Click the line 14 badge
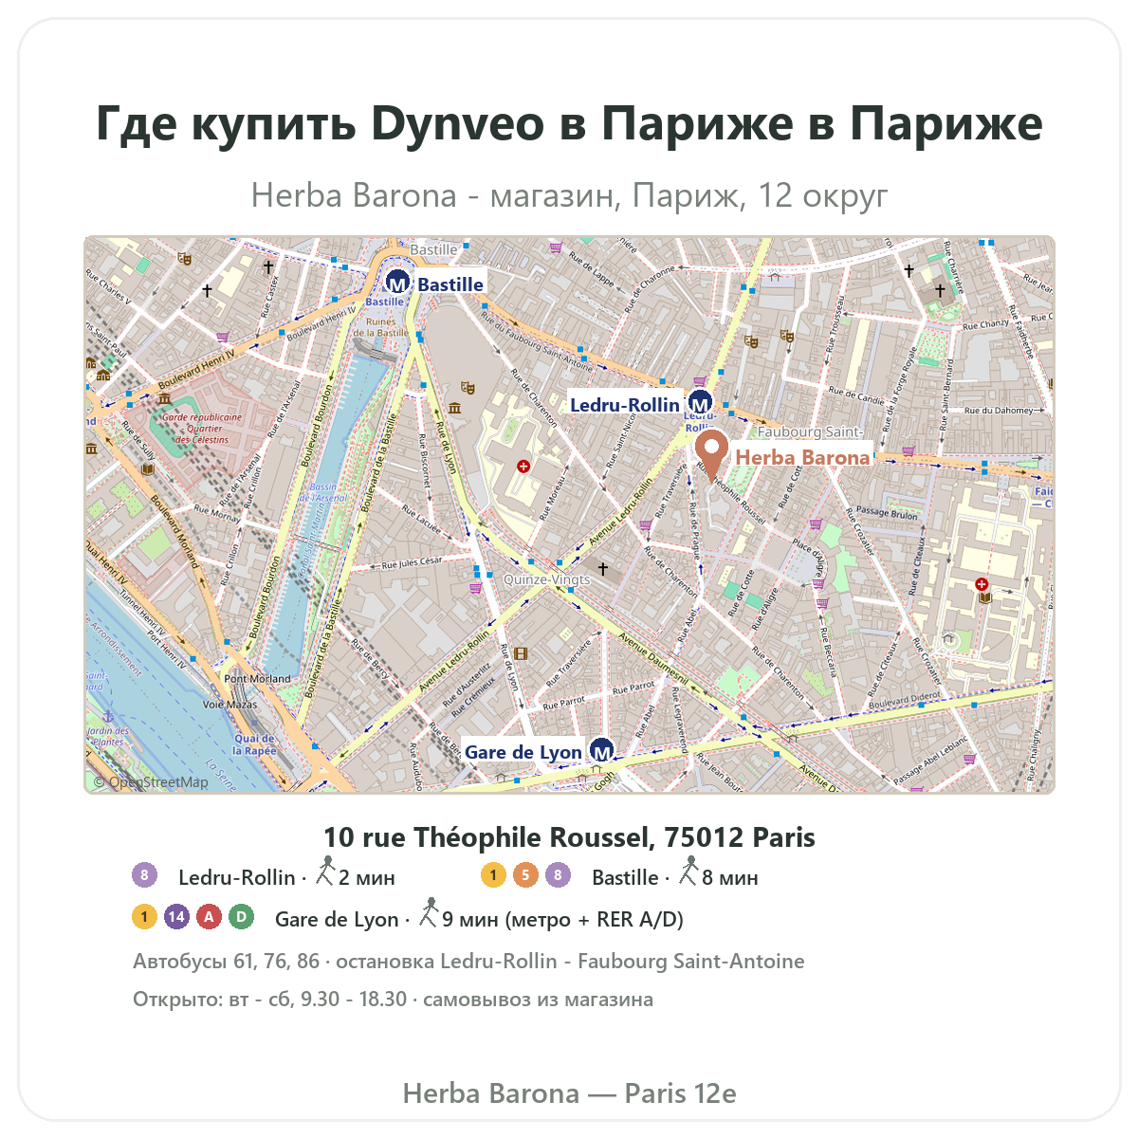The image size is (1138, 1138). [176, 917]
